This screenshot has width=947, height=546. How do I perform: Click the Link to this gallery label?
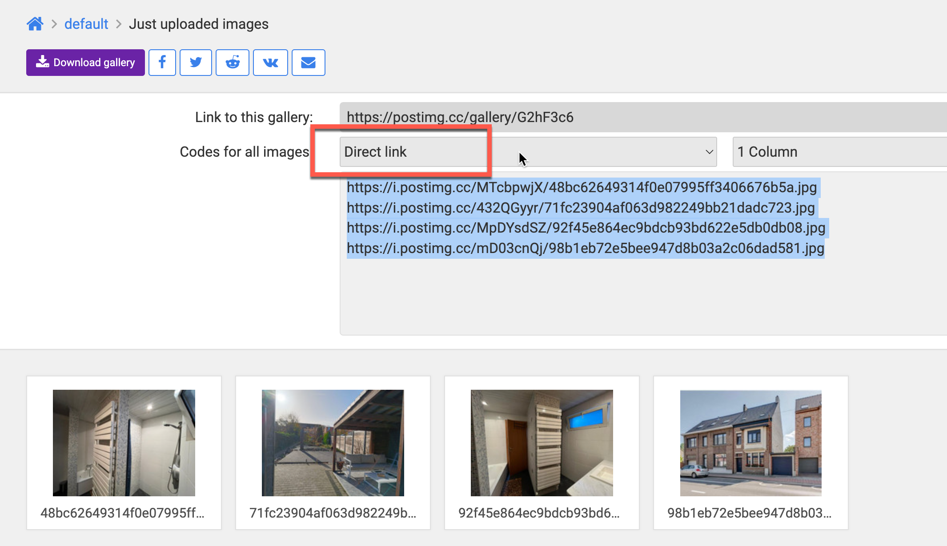click(254, 117)
